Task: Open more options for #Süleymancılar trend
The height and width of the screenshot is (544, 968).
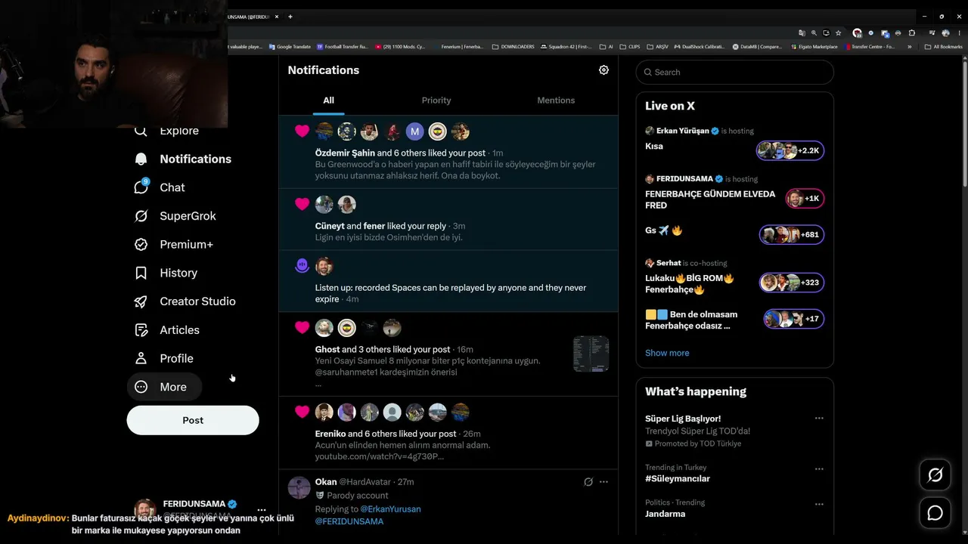Action: pyautogui.click(x=819, y=469)
